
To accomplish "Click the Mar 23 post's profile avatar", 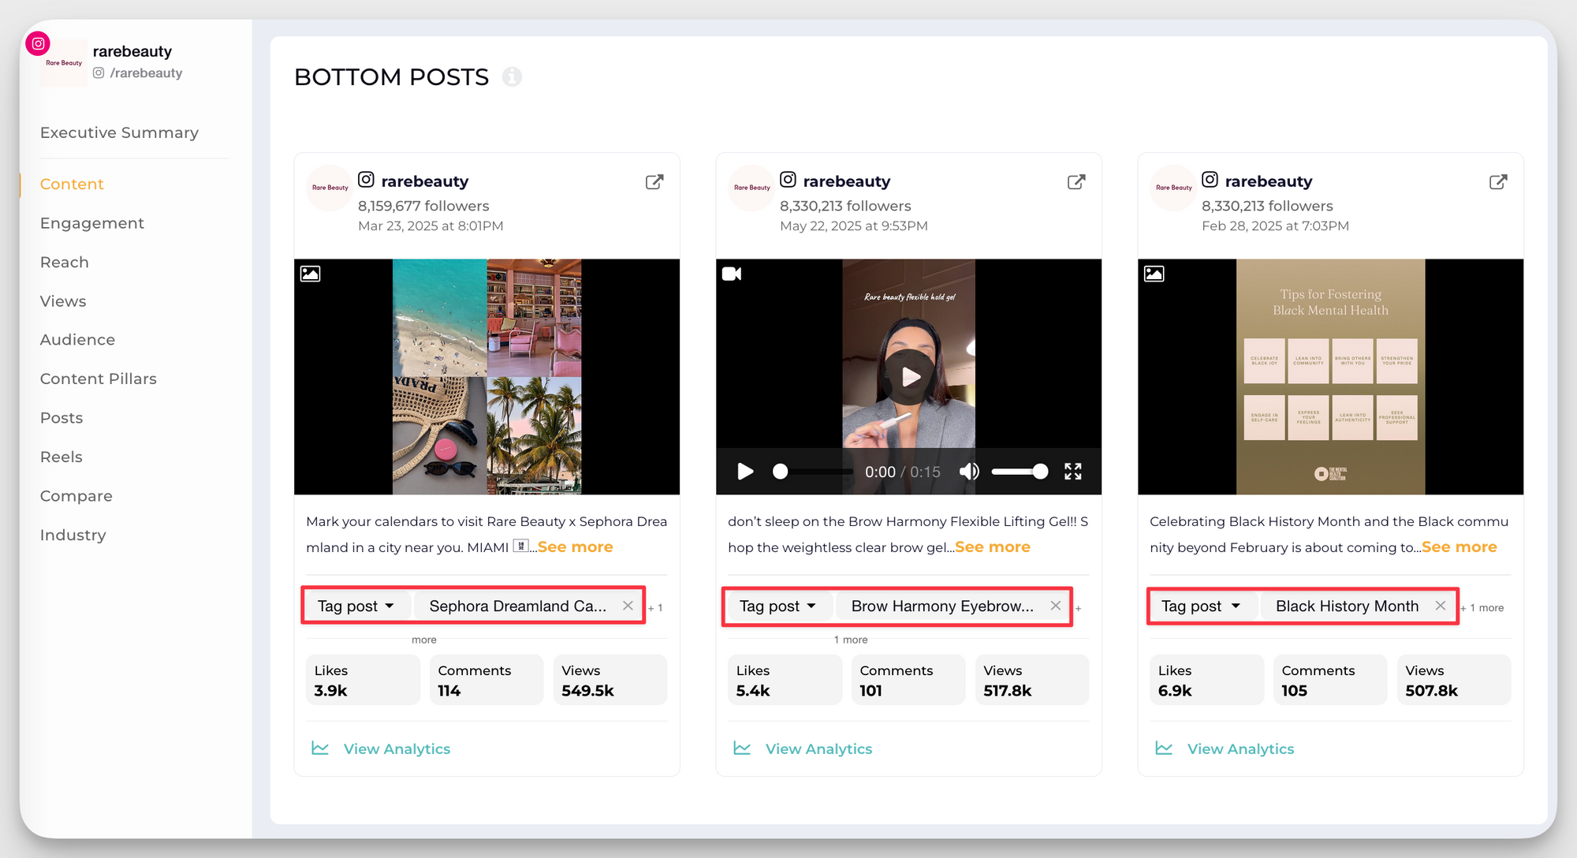I will point(330,188).
